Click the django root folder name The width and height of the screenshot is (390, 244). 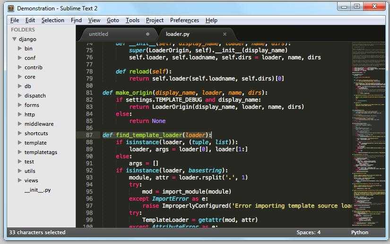click(x=27, y=39)
